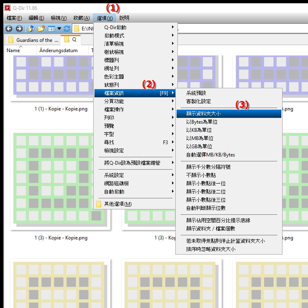This screenshot has height=308, width=308.
Task: Go up one folder level icon
Action: (x=31, y=29)
